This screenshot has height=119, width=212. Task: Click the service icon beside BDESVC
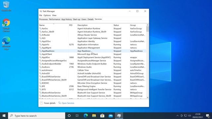click(40, 83)
